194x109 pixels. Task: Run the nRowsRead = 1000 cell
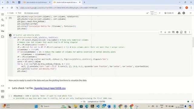pyautogui.click(x=10, y=96)
